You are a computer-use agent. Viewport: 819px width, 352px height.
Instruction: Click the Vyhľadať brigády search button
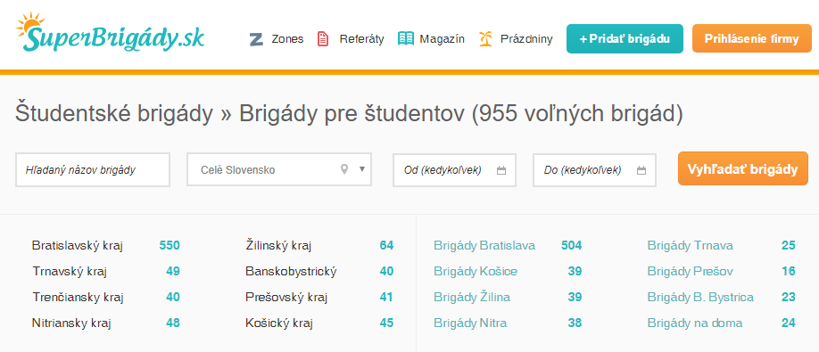click(743, 168)
